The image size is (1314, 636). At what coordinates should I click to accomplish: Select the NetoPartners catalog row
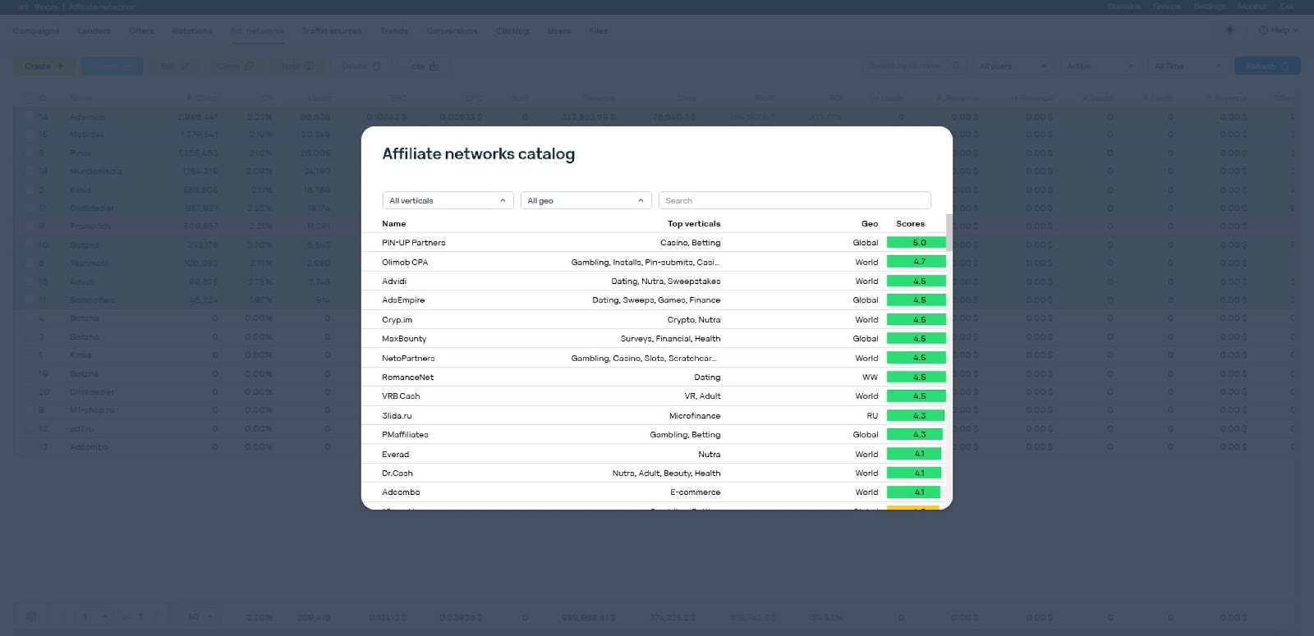[x=654, y=358]
